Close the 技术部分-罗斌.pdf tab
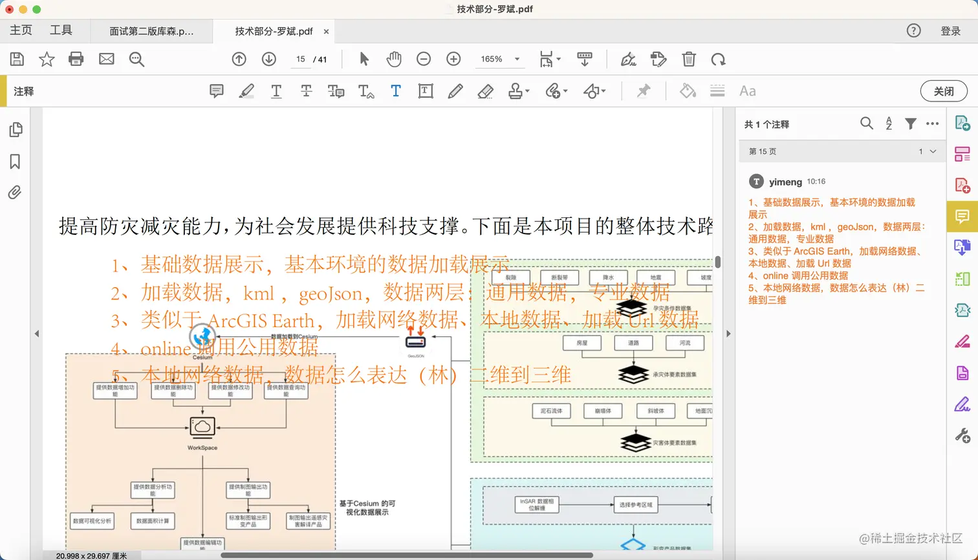Image resolution: width=978 pixels, height=560 pixels. pyautogui.click(x=326, y=32)
